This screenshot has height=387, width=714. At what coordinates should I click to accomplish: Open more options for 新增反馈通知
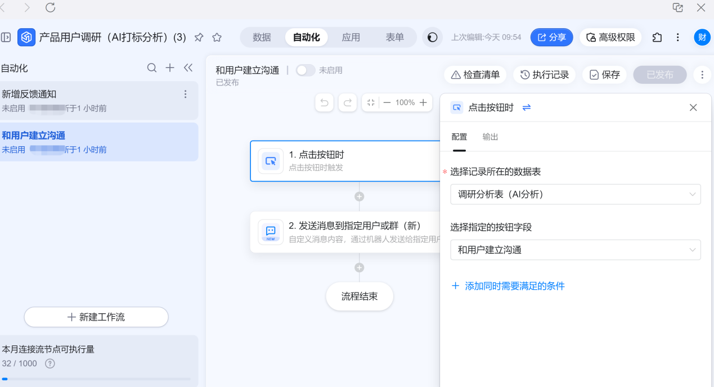pyautogui.click(x=185, y=94)
